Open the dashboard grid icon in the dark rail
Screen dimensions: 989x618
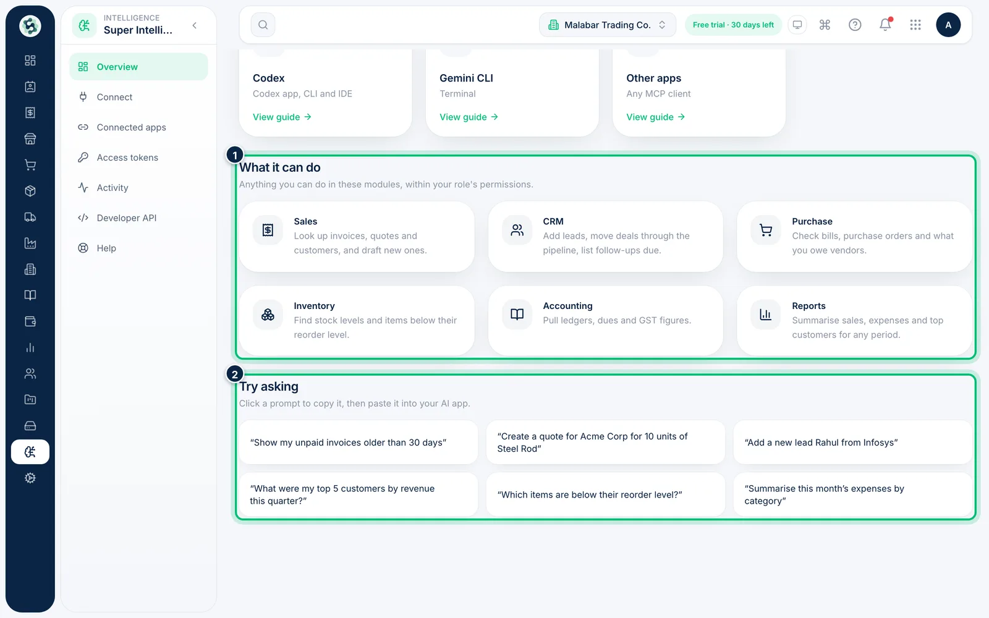30,61
